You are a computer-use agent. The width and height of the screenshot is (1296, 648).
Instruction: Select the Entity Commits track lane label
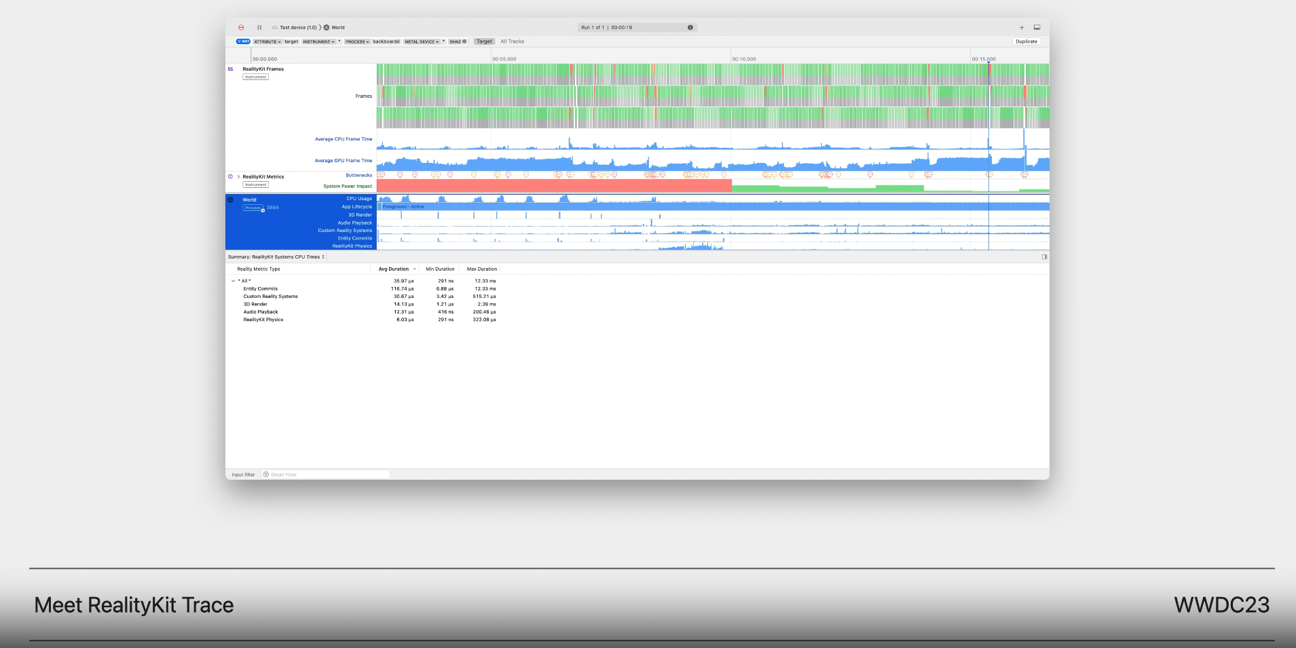355,238
